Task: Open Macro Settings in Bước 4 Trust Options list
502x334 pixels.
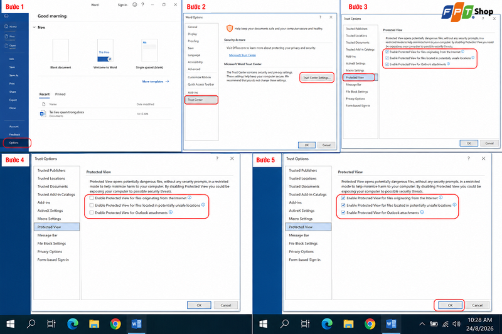Action: pyautogui.click(x=49, y=219)
